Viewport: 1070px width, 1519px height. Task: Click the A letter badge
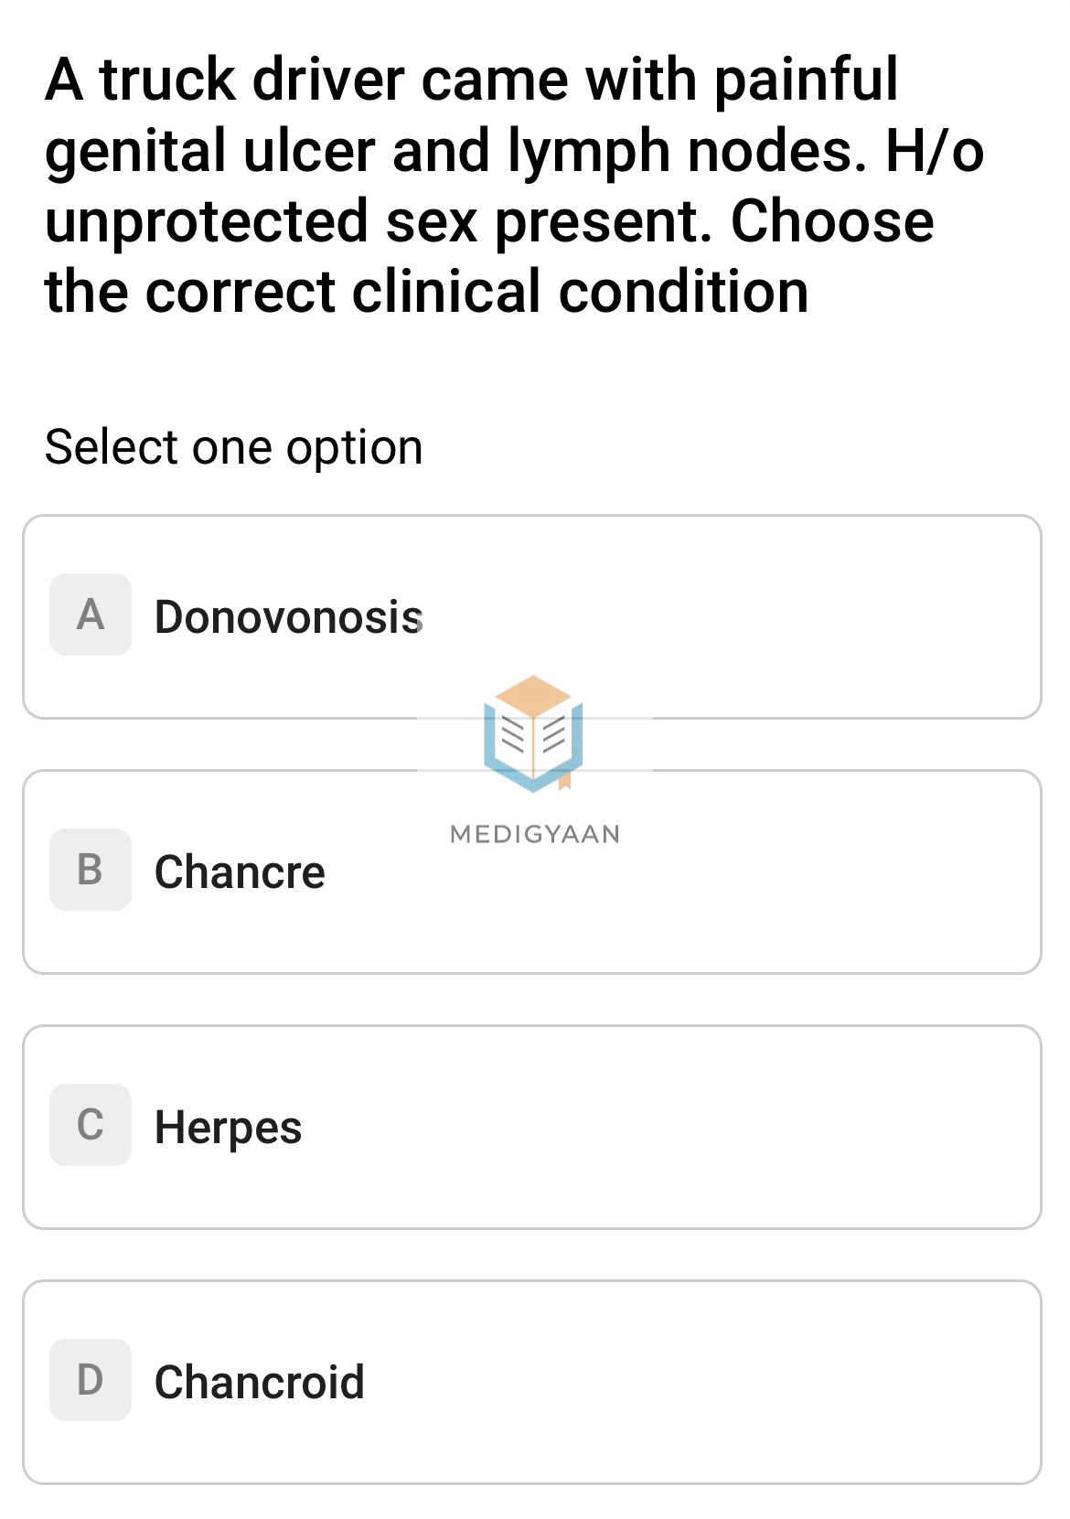(x=90, y=615)
